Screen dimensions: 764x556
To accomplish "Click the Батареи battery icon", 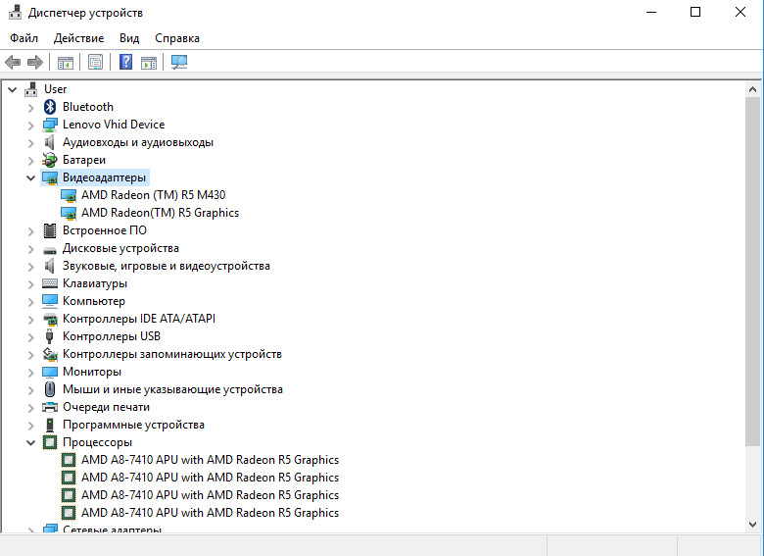I will 50,160.
